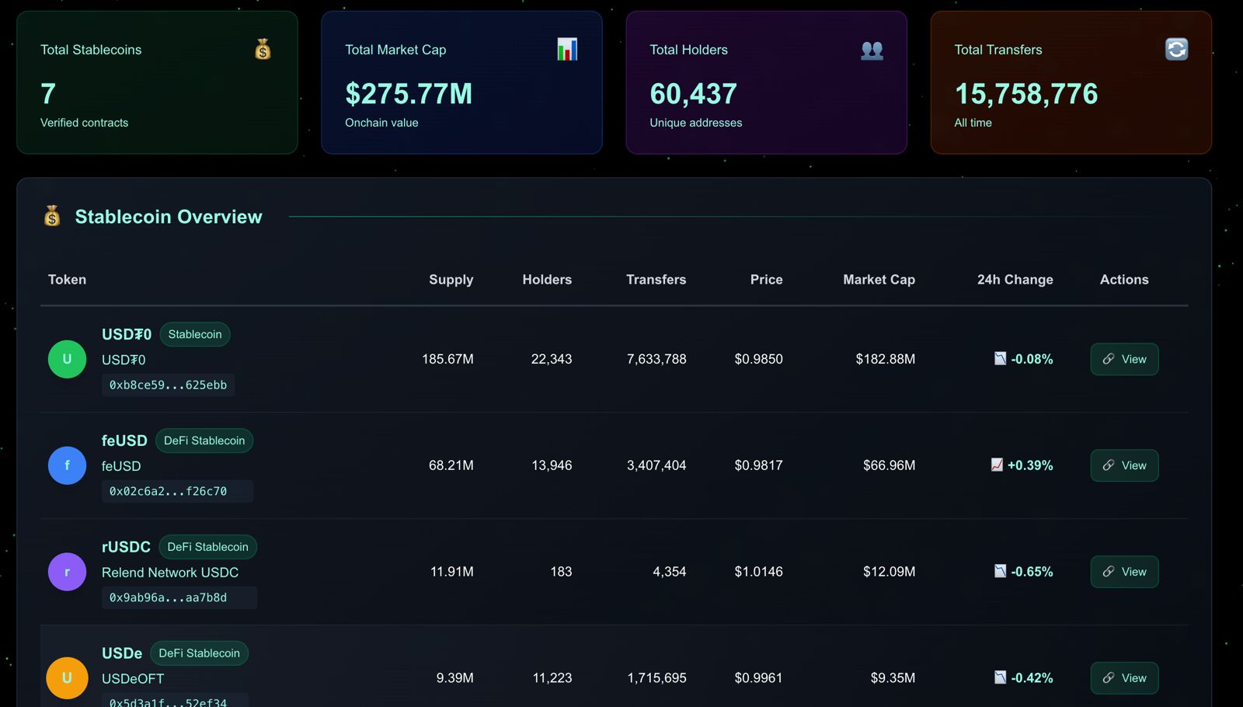The image size is (1243, 707).
Task: Select the USDe token name
Action: click(122, 653)
